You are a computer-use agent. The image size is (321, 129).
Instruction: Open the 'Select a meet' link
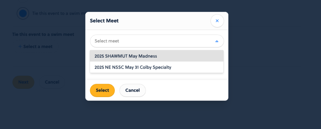pyautogui.click(x=38, y=46)
